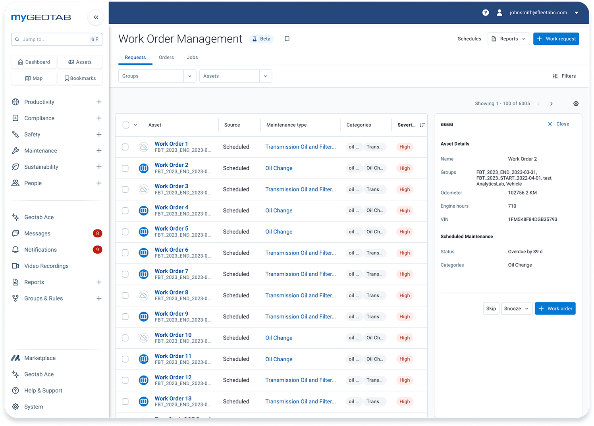Open Help using the question mark icon
The width and height of the screenshot is (594, 426).
coord(485,12)
